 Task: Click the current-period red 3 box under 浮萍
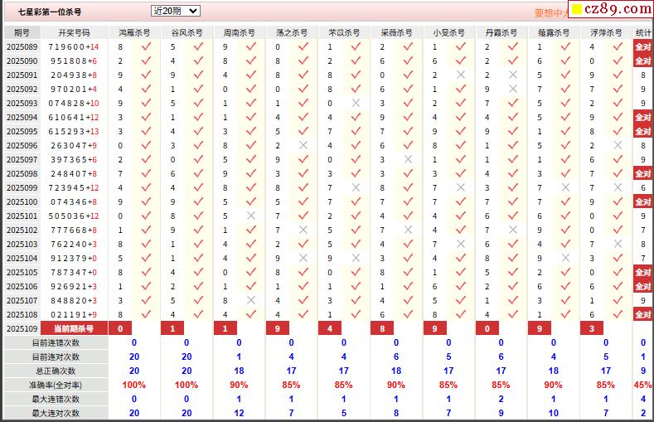(592, 328)
